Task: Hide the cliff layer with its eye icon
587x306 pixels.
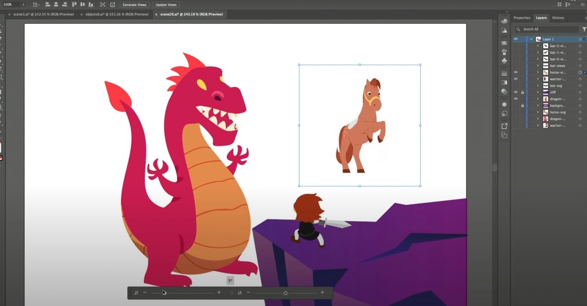Action: [515, 92]
